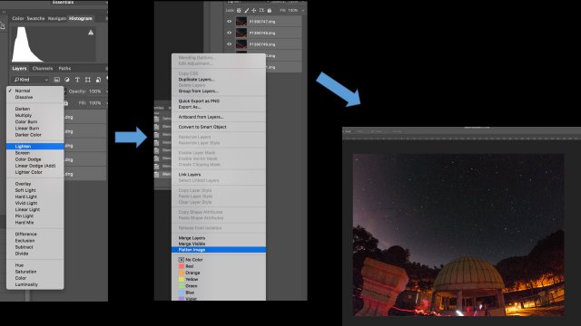
Task: Switch to the Channels tab
Action: coord(43,69)
